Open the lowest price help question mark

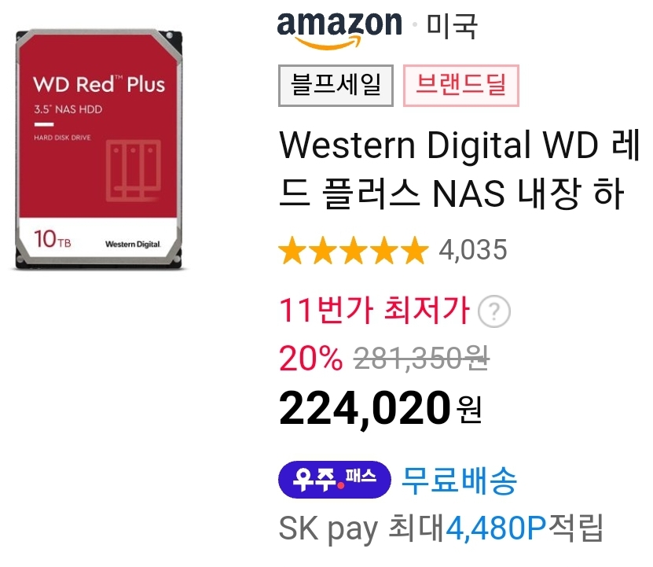click(x=494, y=311)
